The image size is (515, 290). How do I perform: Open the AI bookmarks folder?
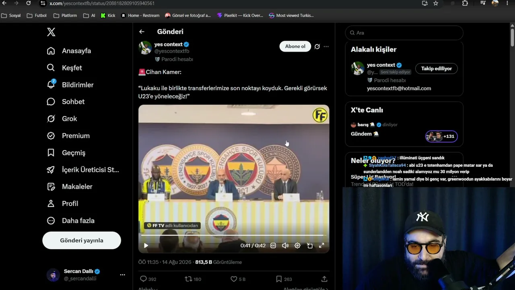(x=89, y=15)
